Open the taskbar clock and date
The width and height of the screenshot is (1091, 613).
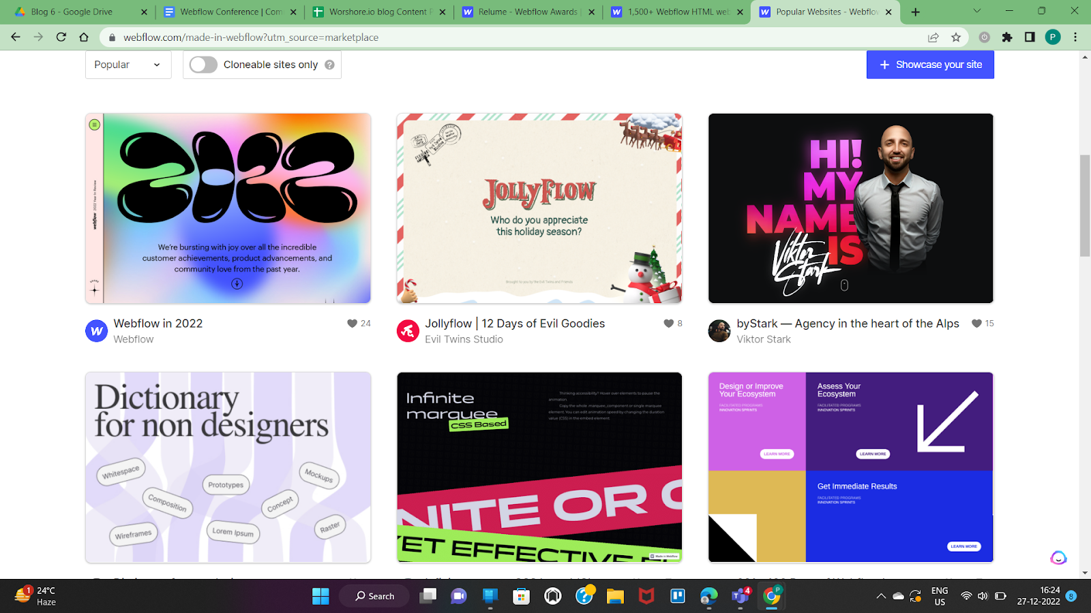pyautogui.click(x=1039, y=596)
